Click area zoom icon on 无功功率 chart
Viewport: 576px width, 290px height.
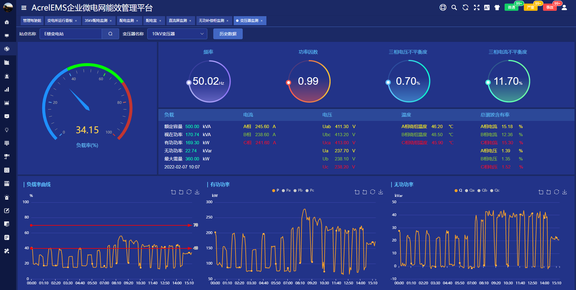click(541, 192)
